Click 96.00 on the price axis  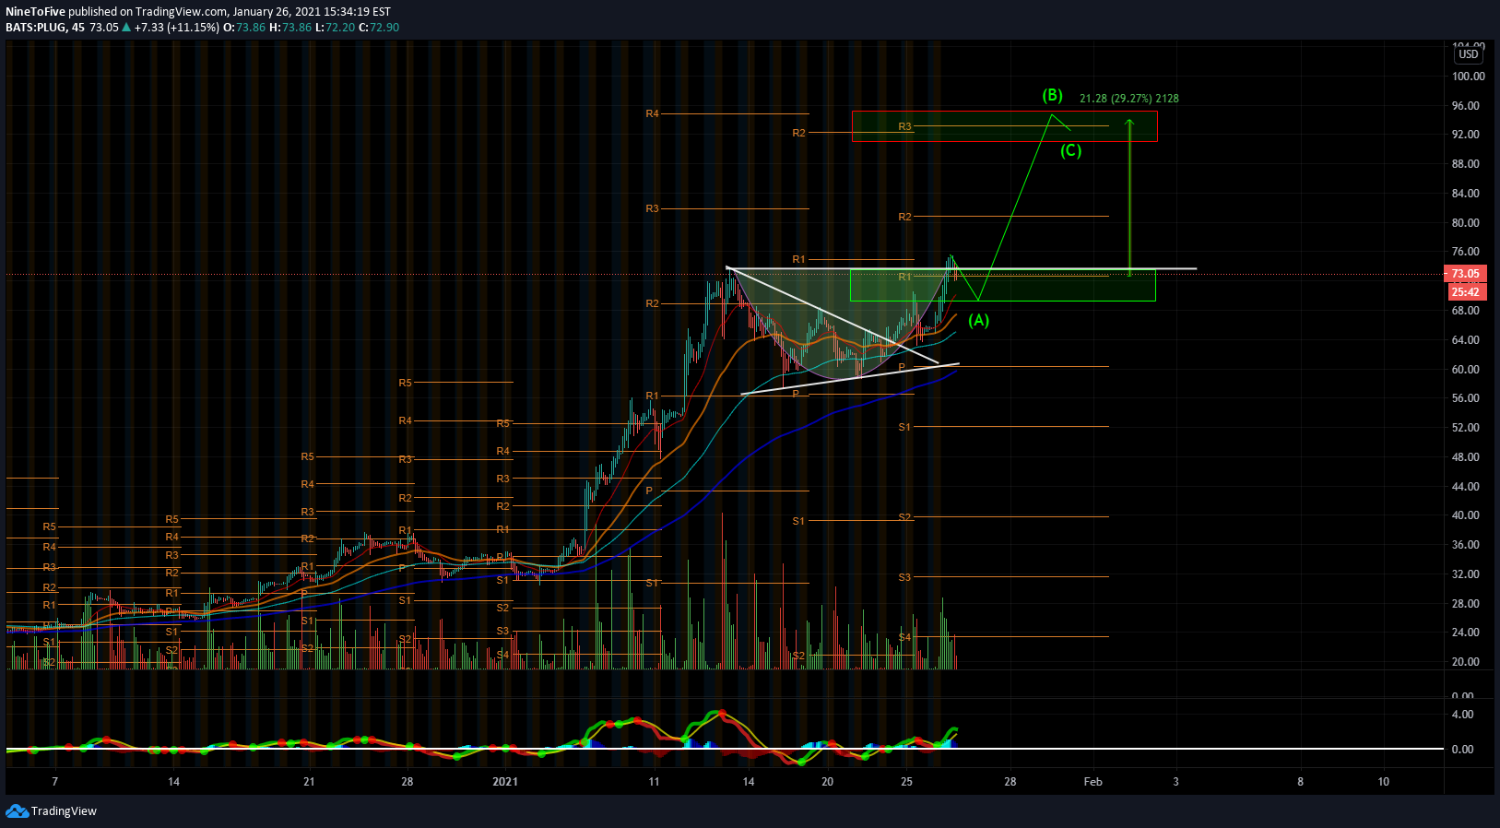(x=1466, y=106)
